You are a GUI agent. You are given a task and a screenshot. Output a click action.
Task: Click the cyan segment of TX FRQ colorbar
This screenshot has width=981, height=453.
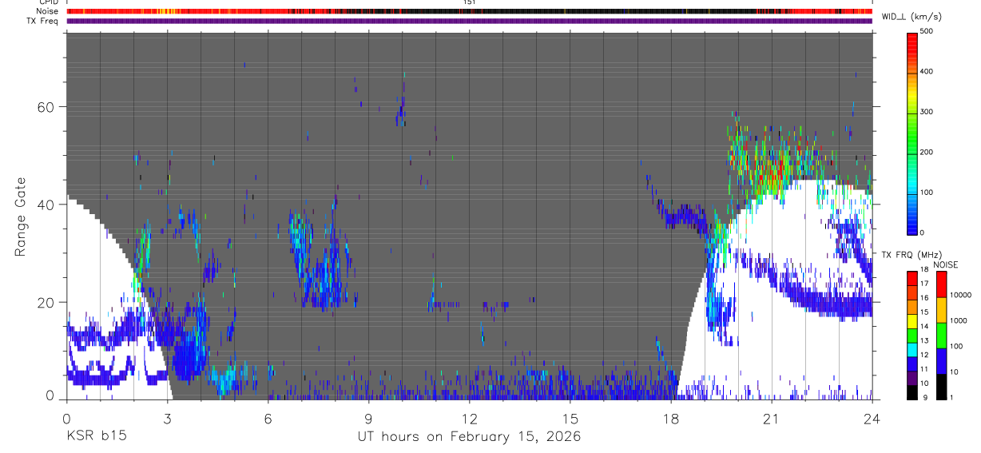coord(913,349)
